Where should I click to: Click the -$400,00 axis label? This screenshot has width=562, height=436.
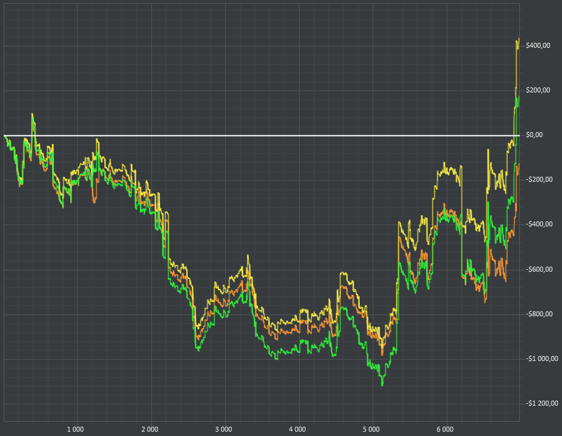point(539,225)
